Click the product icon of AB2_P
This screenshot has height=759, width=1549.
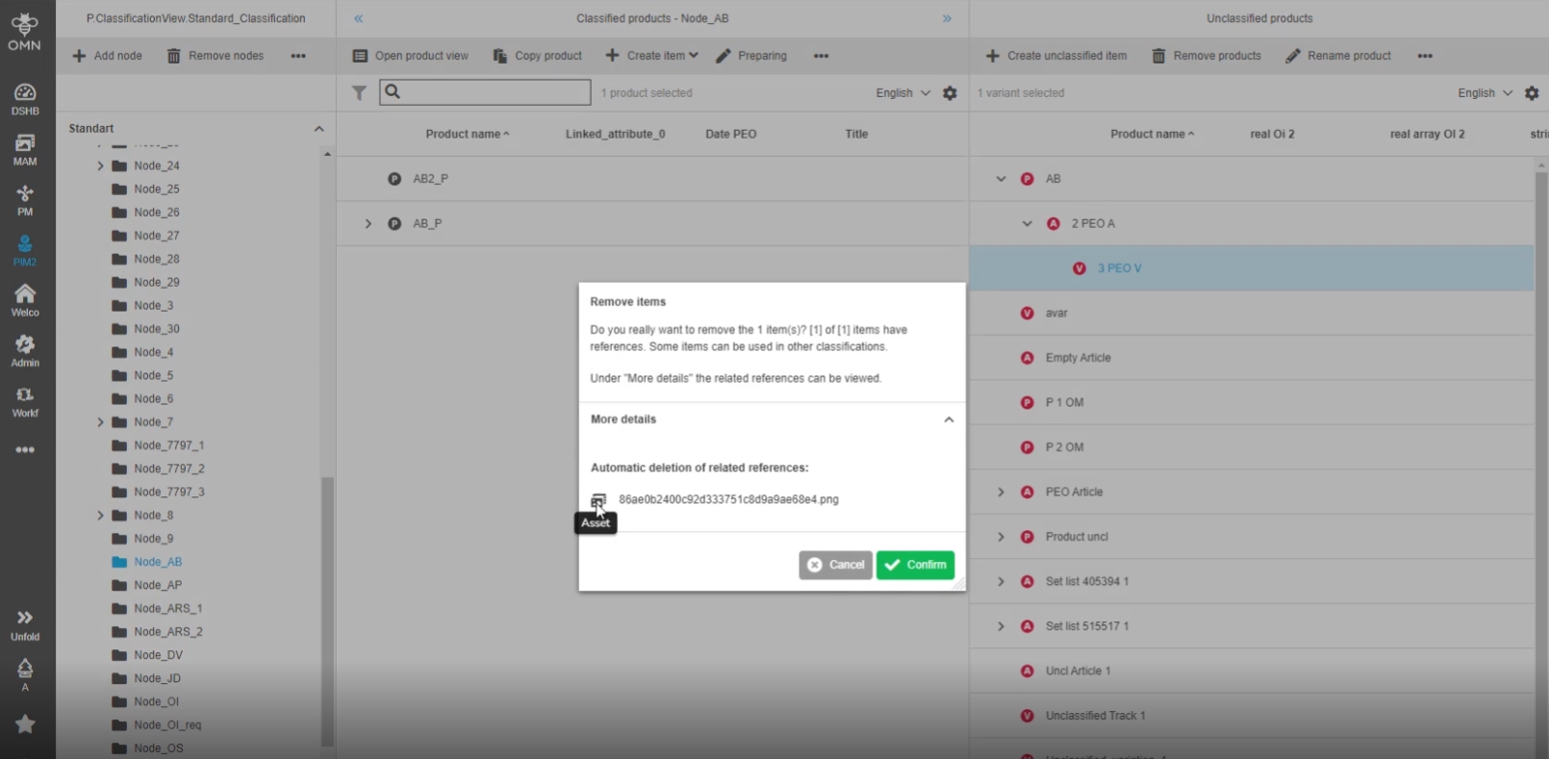(x=394, y=179)
